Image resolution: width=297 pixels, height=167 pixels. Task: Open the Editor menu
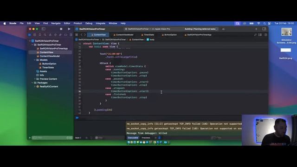click(x=67, y=23)
